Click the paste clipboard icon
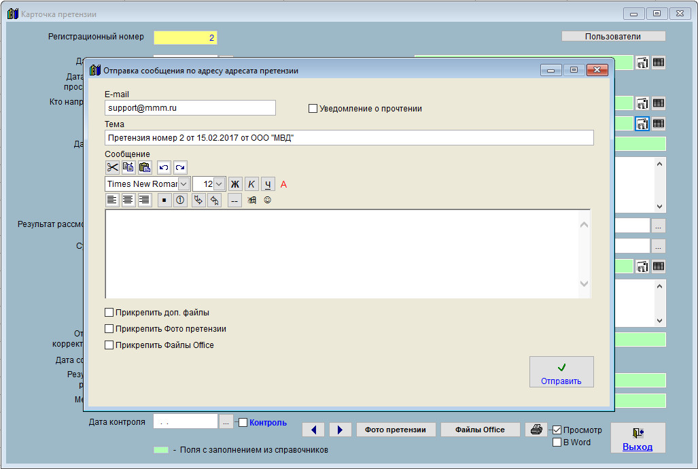The image size is (698, 469). (145, 167)
